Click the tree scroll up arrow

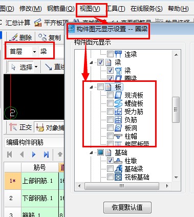pos(176,55)
